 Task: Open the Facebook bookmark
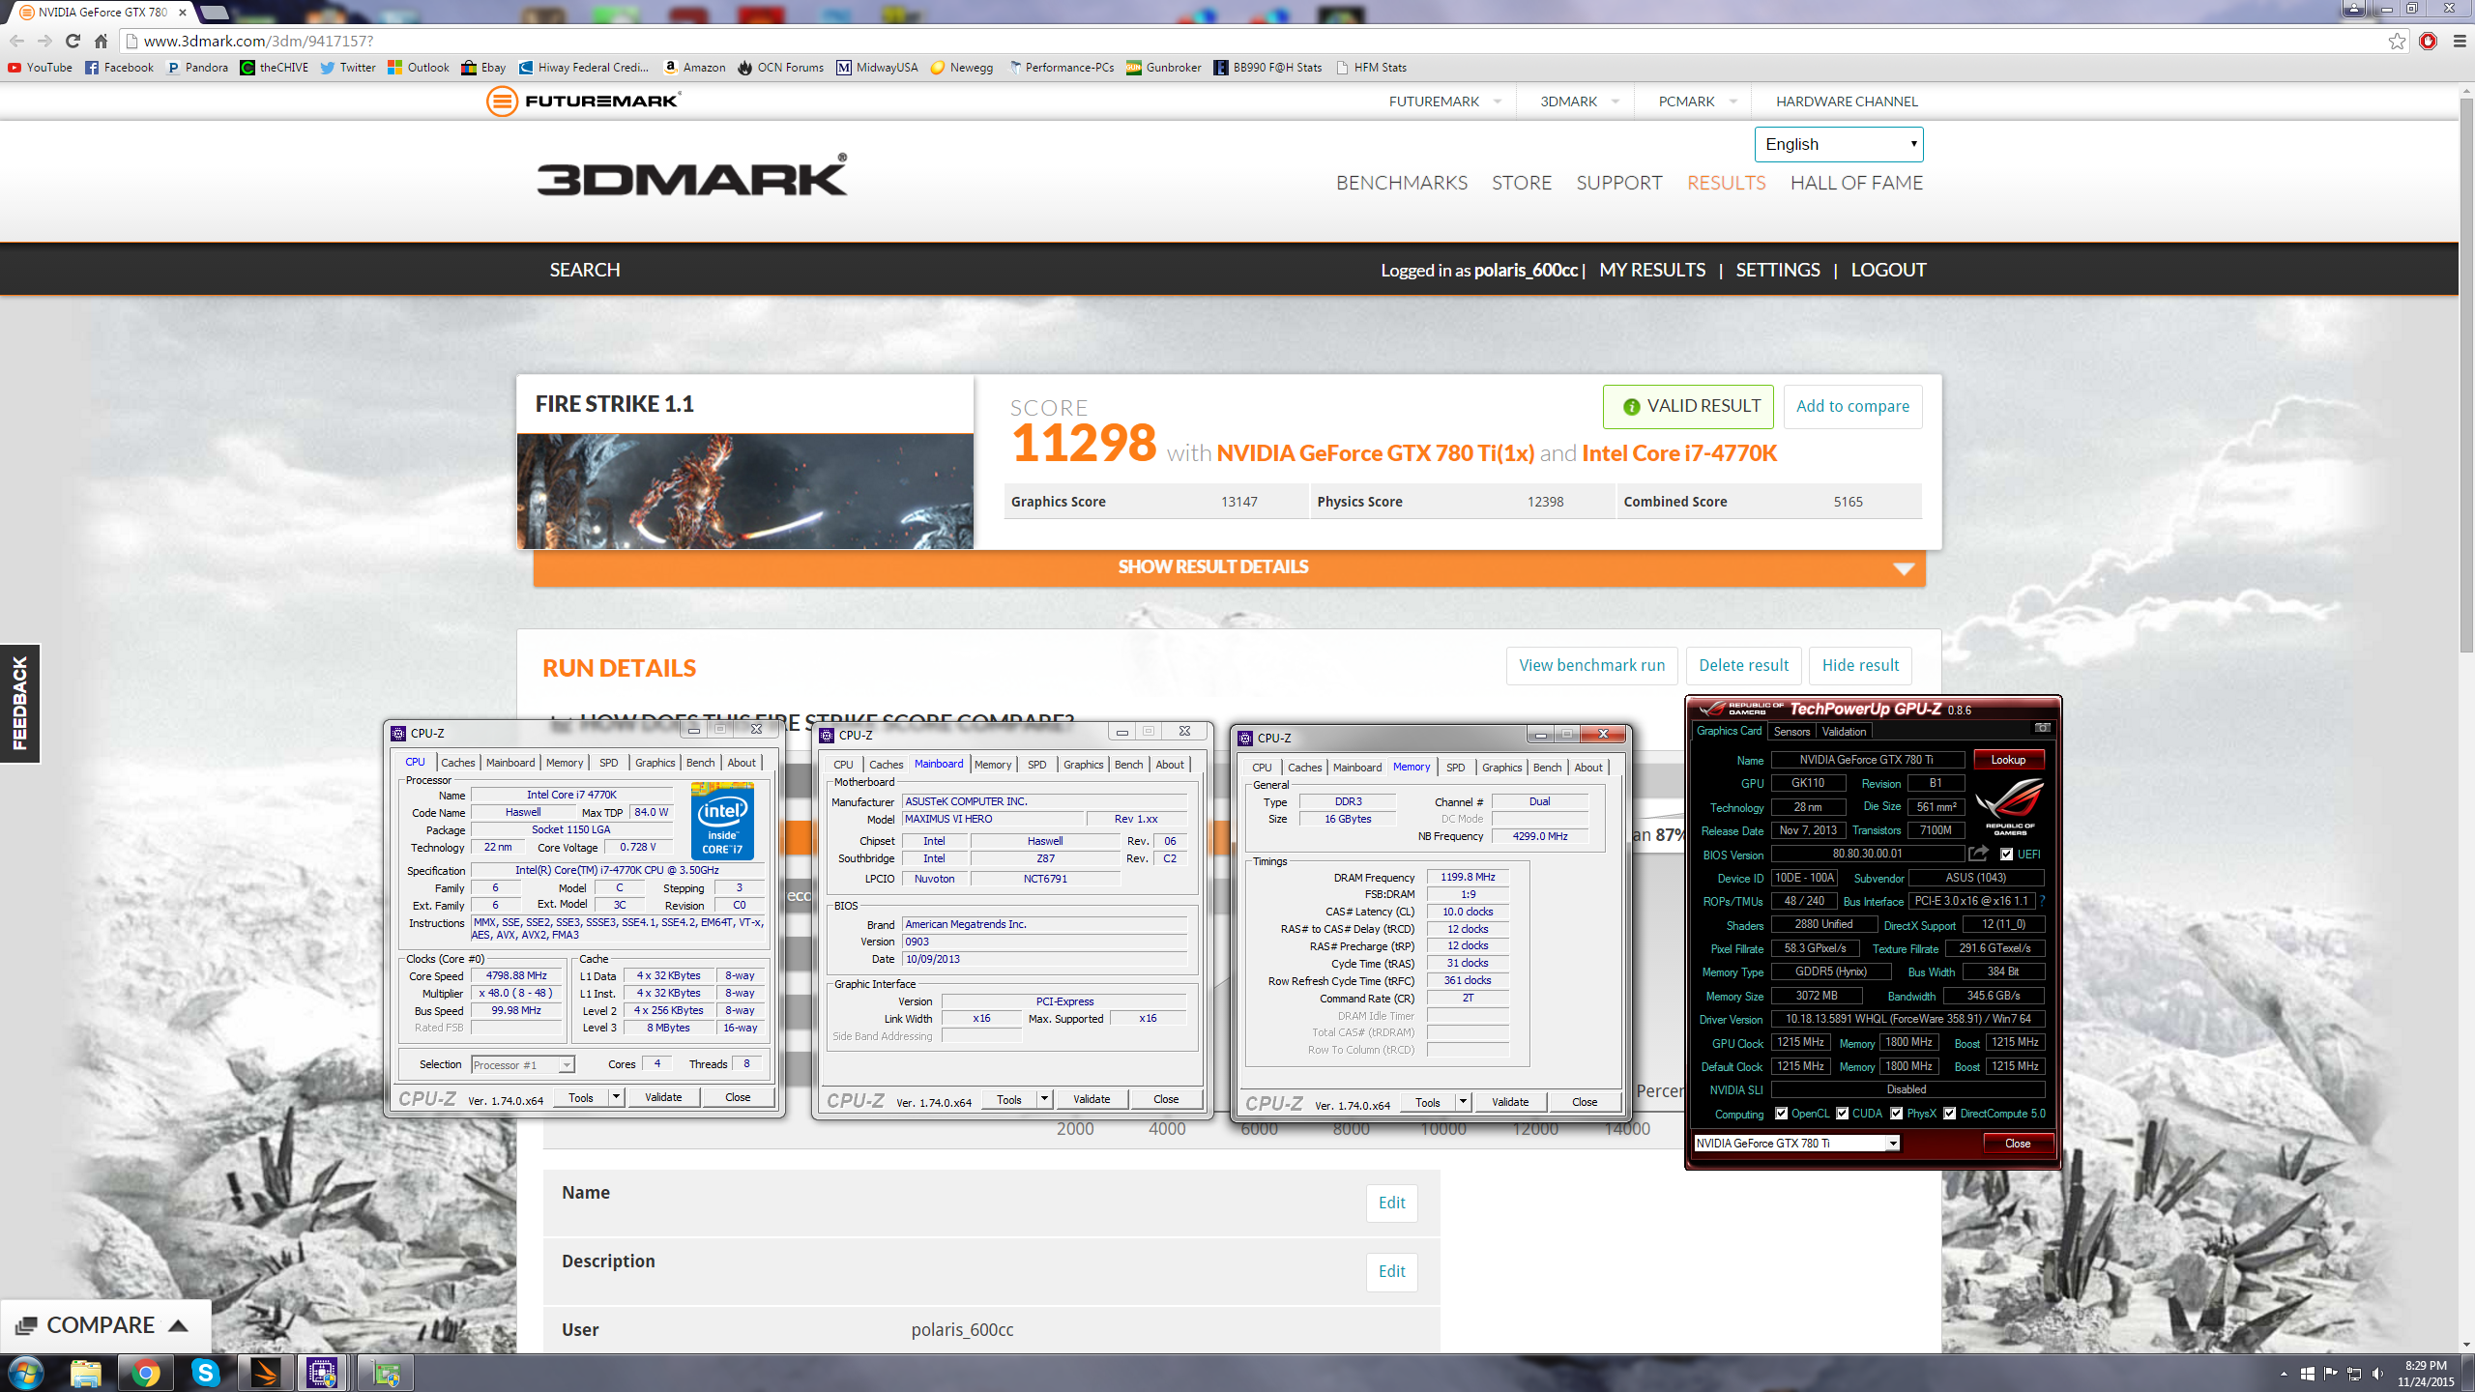click(x=119, y=68)
